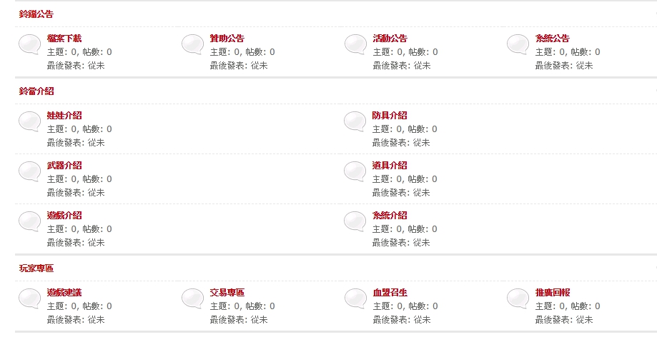Click the forum icon next to 武器介紹

(x=30, y=171)
